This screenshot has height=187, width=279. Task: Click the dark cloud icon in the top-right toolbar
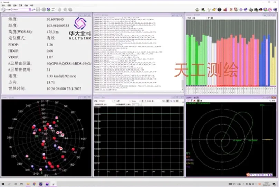pos(261,9)
